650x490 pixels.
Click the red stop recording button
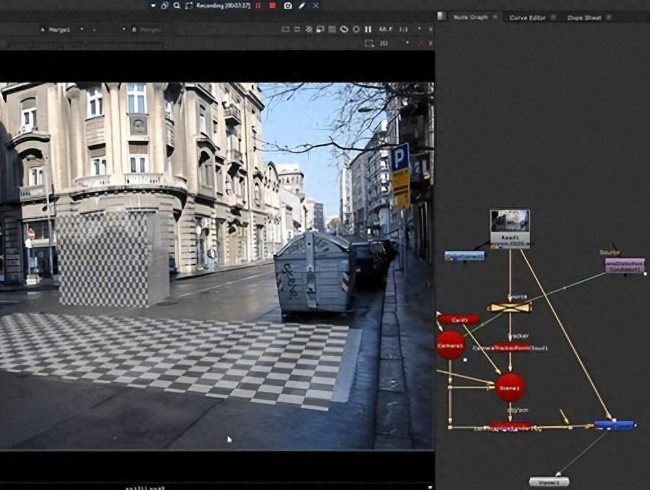click(272, 5)
